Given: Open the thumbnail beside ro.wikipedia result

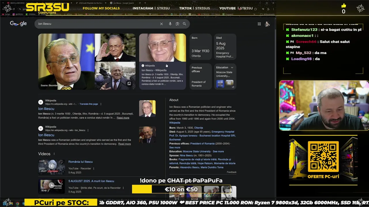Looking at the screenshot, I should click(x=147, y=108).
